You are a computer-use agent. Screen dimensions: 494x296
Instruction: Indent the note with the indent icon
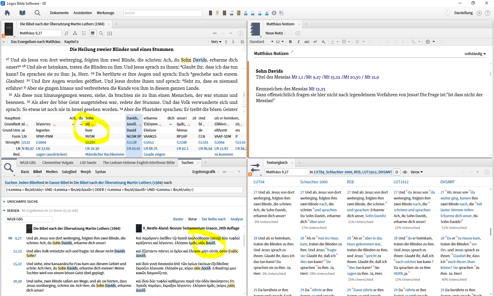(x=298, y=33)
